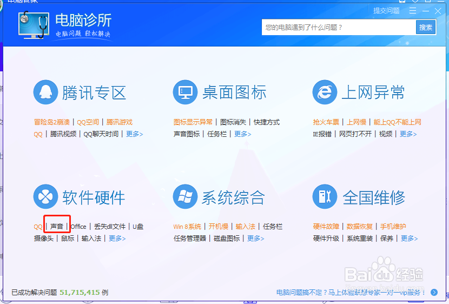Screen dimensions: 449x304
Task: Open 冒险岛2崩溃 link
Action: point(52,122)
